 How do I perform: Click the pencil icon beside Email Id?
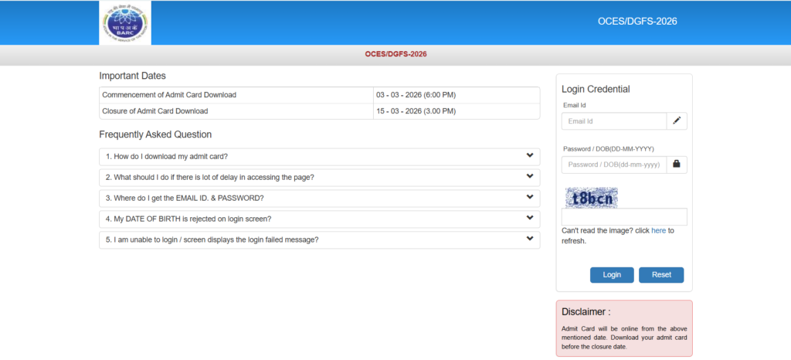[677, 121]
